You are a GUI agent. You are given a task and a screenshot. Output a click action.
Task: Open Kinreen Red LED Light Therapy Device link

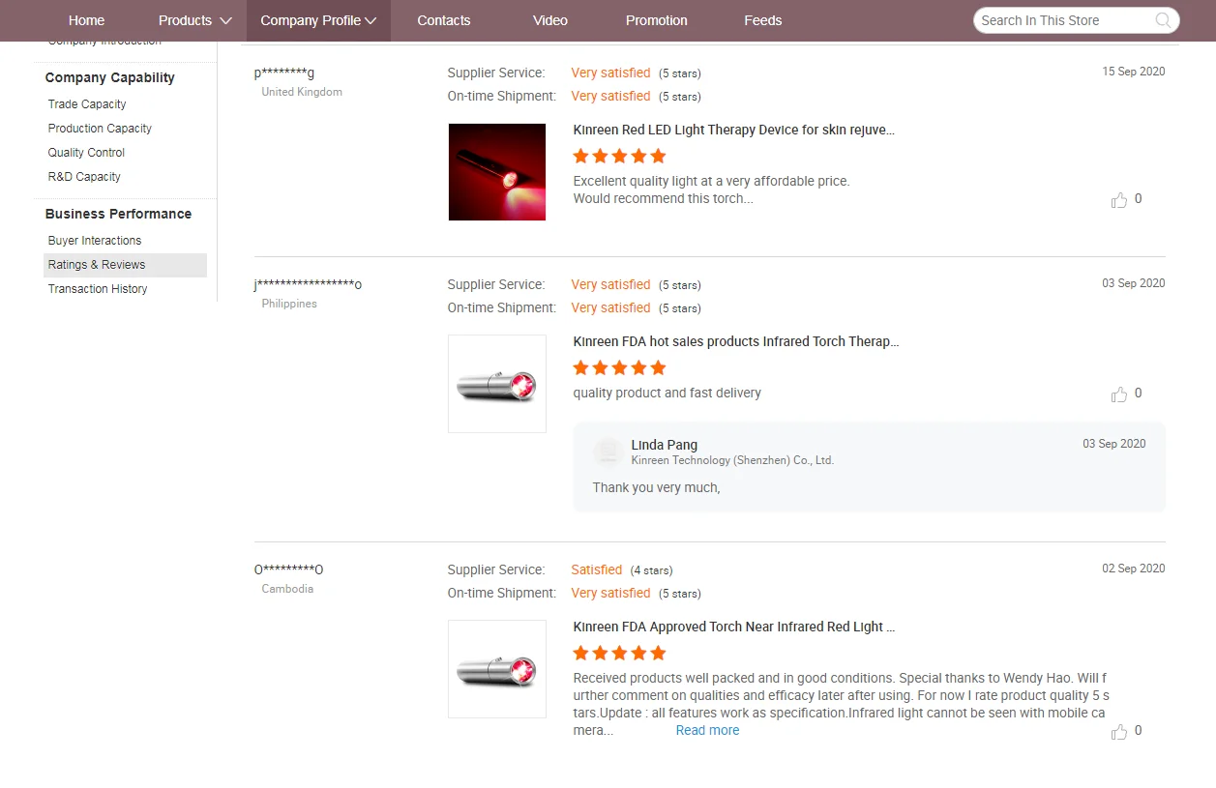tap(733, 130)
